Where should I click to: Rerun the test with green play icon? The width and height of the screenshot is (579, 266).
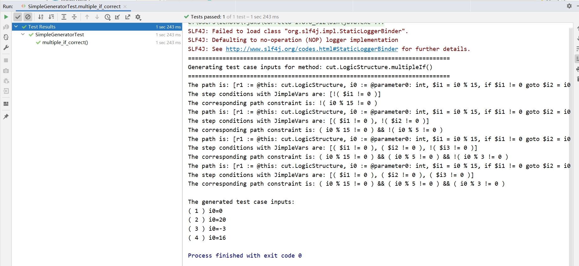click(6, 17)
